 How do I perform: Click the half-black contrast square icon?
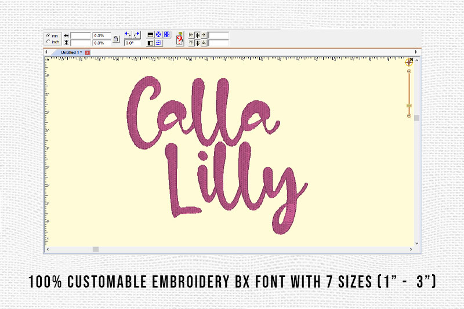(150, 43)
